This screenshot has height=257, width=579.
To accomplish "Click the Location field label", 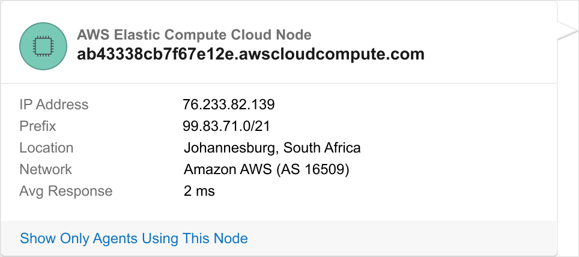I will [46, 148].
